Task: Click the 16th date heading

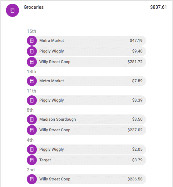Action: [32, 31]
